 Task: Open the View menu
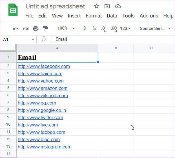pyautogui.click(x=57, y=15)
